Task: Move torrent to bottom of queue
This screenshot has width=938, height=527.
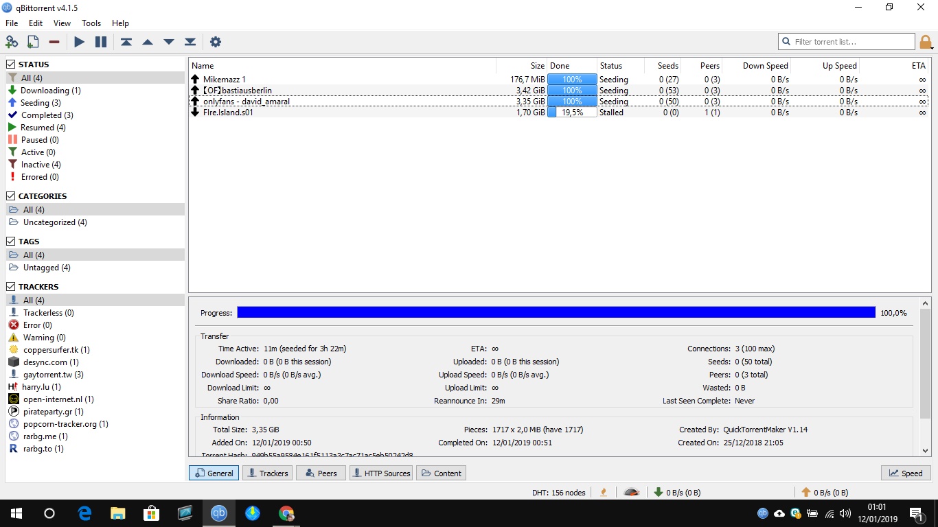Action: pyautogui.click(x=190, y=42)
